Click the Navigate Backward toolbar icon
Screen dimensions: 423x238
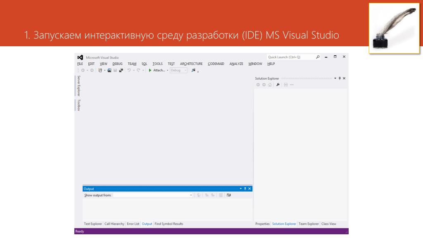tap(83, 70)
